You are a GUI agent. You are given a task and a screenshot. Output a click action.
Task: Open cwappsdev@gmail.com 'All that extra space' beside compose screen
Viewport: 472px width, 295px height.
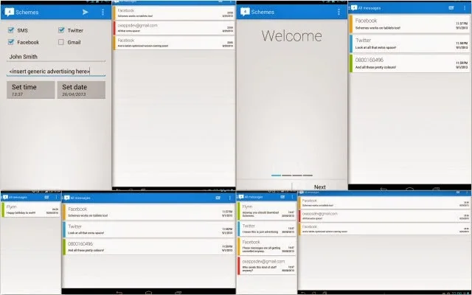[x=174, y=28]
